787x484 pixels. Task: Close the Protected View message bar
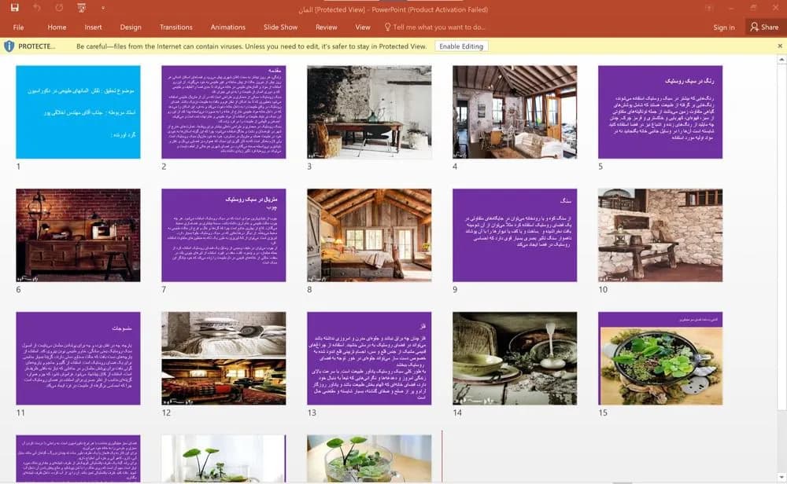(x=780, y=46)
